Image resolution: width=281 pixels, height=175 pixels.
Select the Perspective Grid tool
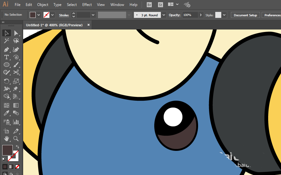click(x=16, y=97)
